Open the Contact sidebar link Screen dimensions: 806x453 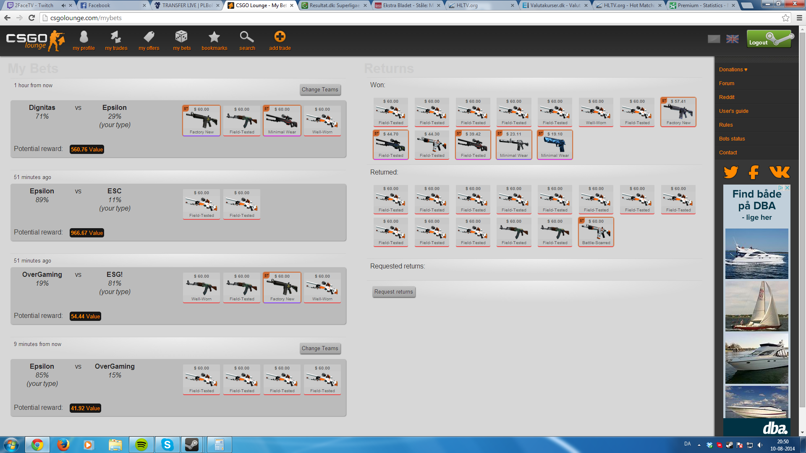point(728,153)
